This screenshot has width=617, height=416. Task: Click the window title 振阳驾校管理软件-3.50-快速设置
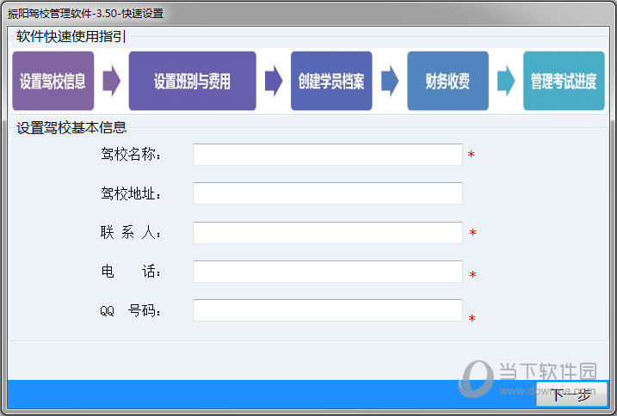pos(85,14)
